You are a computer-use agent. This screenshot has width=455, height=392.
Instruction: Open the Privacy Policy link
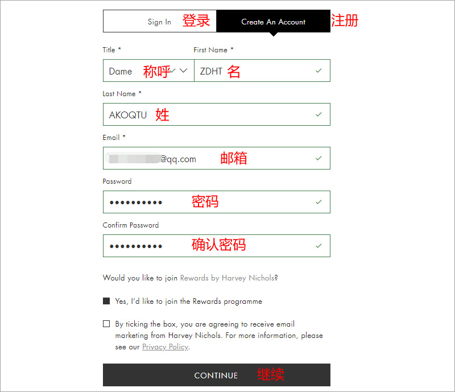tap(166, 347)
